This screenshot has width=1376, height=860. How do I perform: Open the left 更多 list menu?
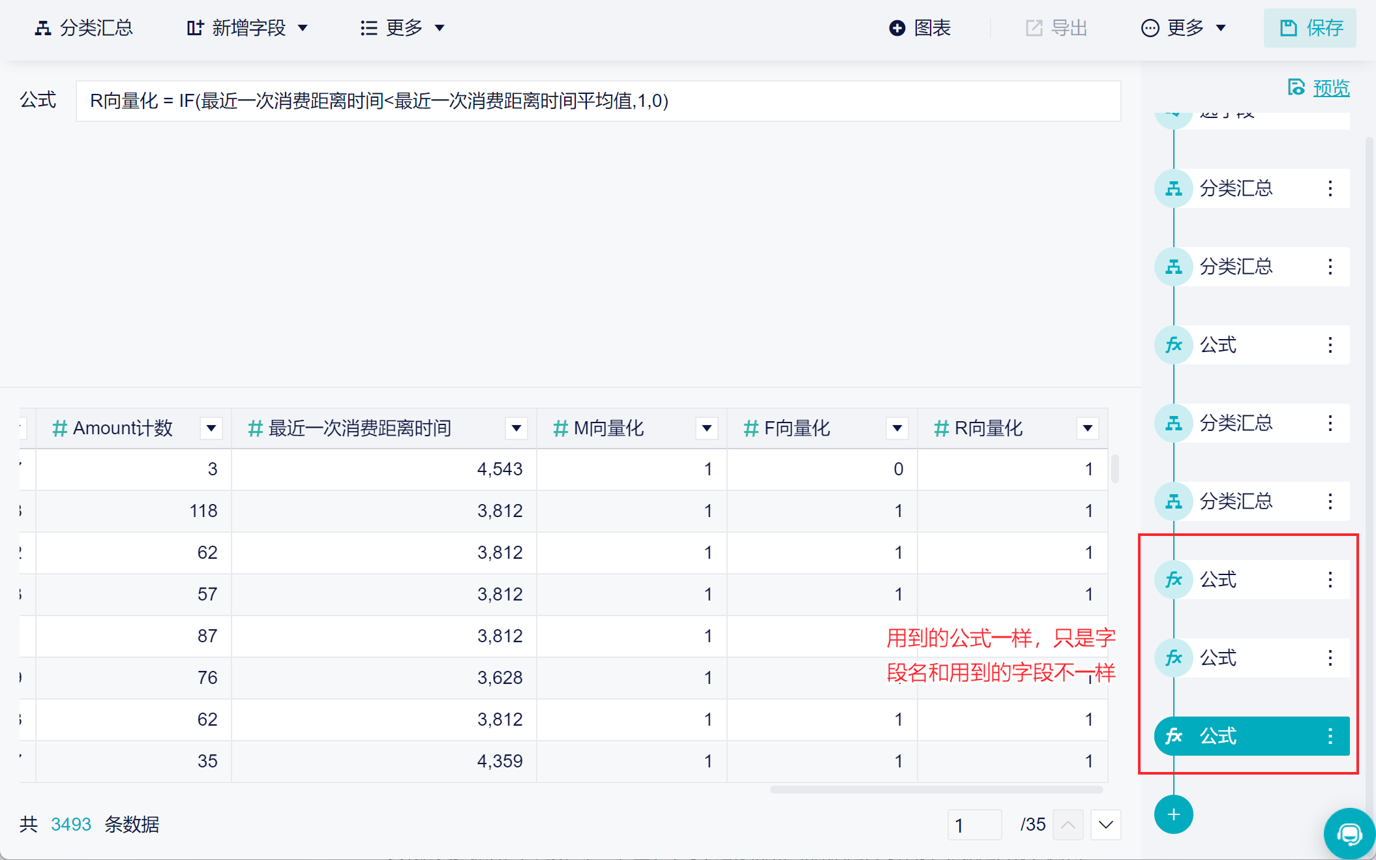(x=402, y=28)
